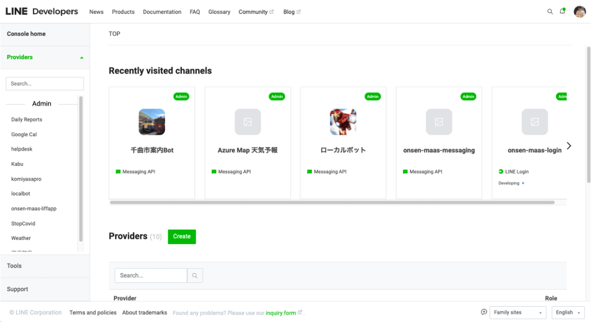Image resolution: width=591 pixels, height=322 pixels.
Task: Open the user profile avatar
Action: tap(580, 12)
